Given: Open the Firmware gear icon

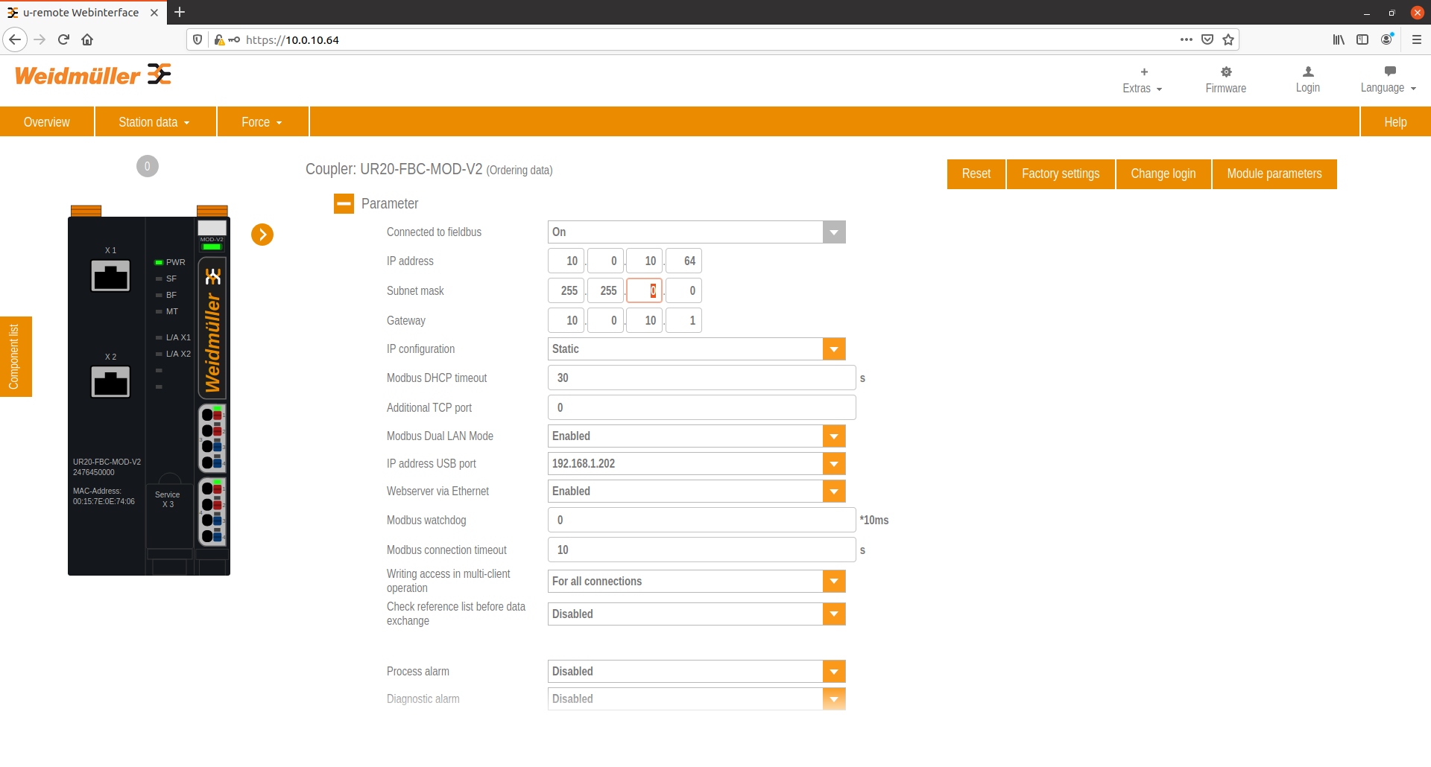Looking at the screenshot, I should coord(1225,72).
